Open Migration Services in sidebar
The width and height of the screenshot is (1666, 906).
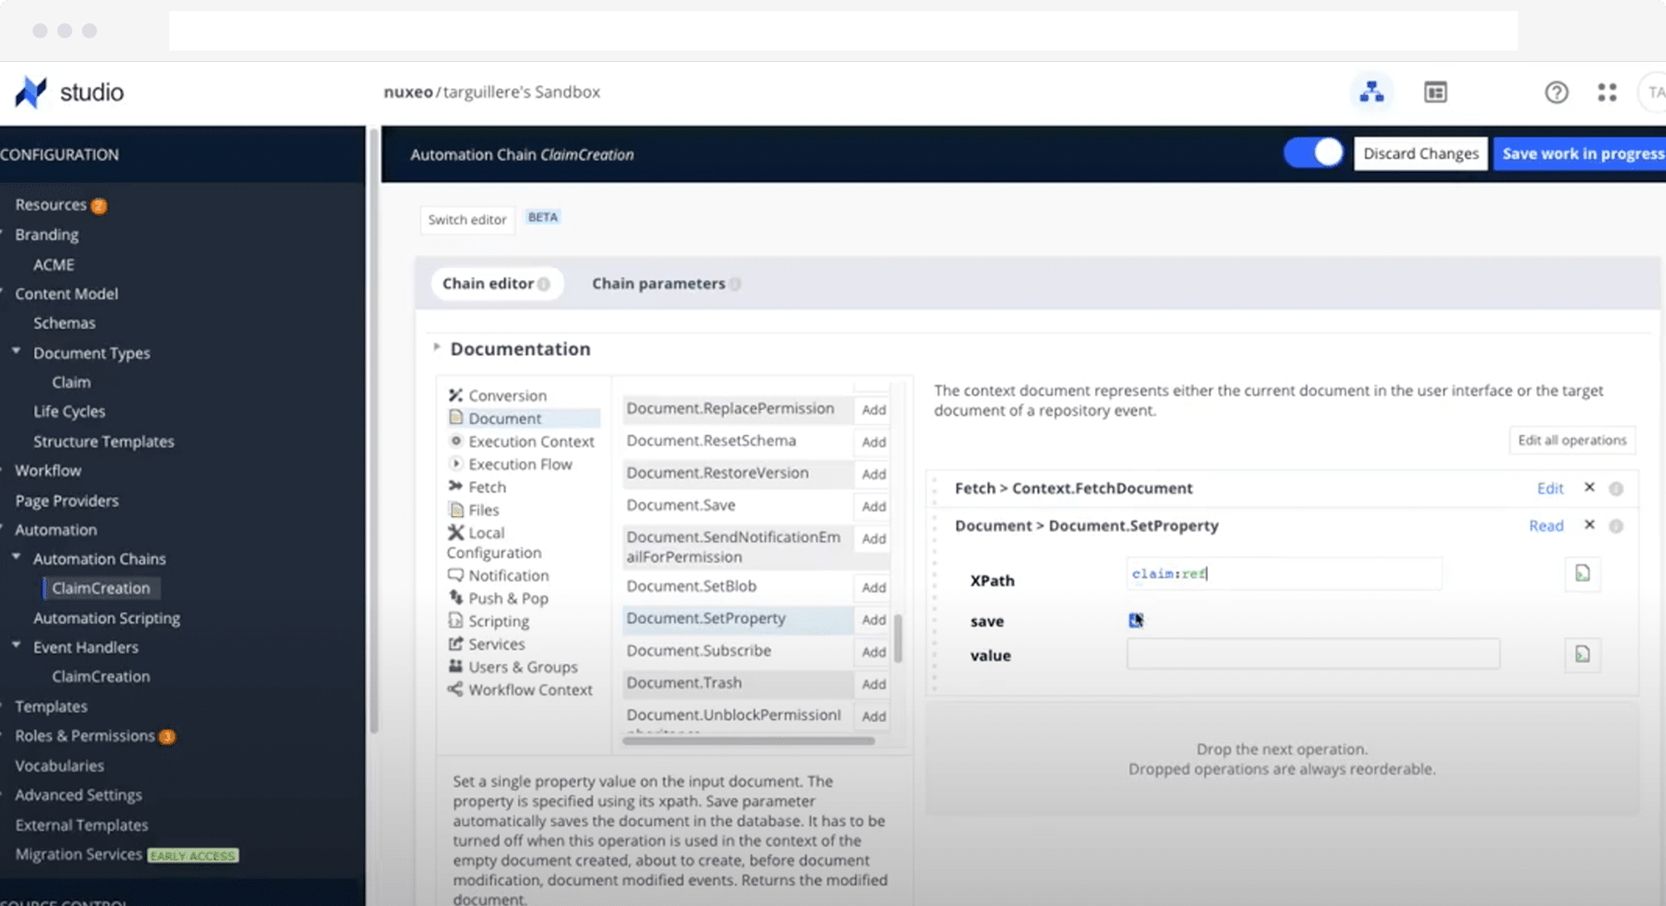tap(78, 854)
